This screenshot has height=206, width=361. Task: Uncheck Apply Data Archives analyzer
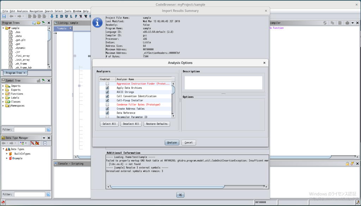click(107, 88)
